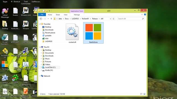Open the Quick Access Toolbar customize dropdown
The width and height of the screenshot is (177, 99).
pyautogui.click(x=50, y=11)
